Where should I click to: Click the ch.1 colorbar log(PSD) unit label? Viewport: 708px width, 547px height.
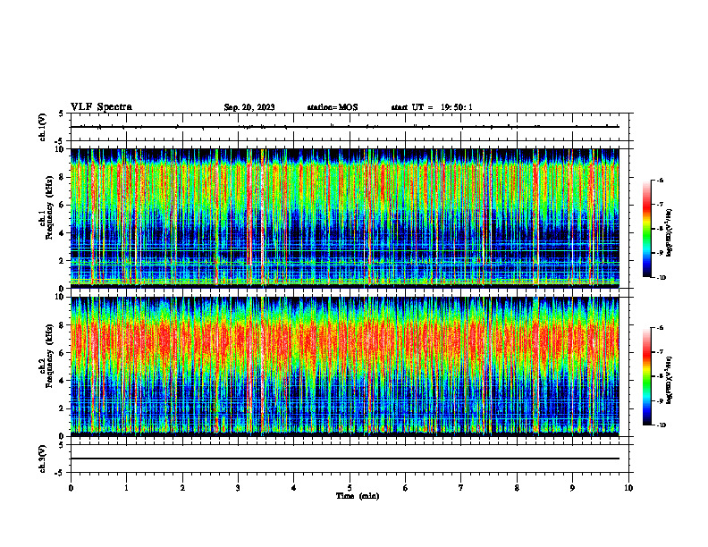670,232
